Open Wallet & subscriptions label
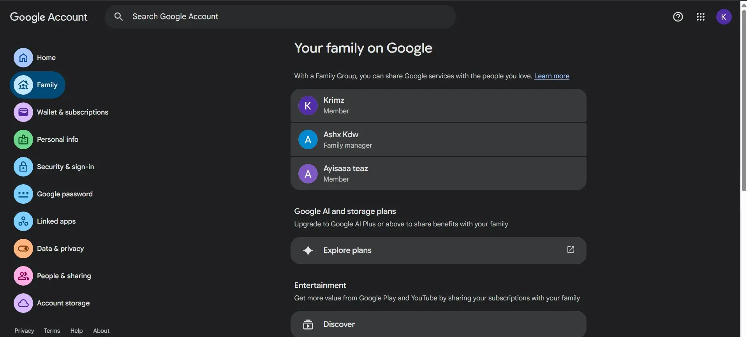This screenshot has width=747, height=337. click(x=72, y=112)
